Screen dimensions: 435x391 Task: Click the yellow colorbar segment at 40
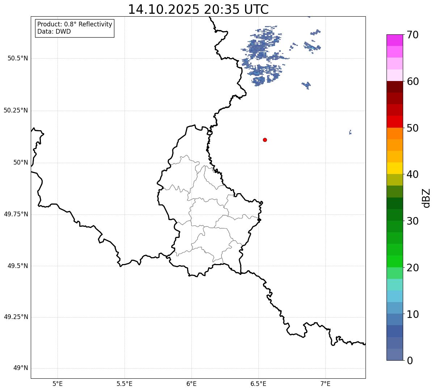[394, 168]
